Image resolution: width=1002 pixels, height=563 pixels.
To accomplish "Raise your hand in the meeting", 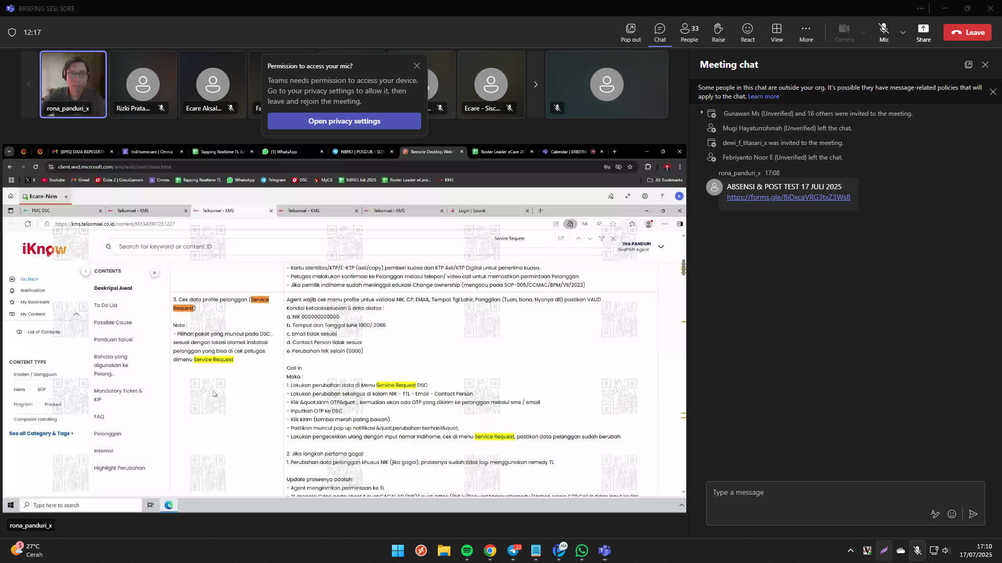I will tap(718, 32).
